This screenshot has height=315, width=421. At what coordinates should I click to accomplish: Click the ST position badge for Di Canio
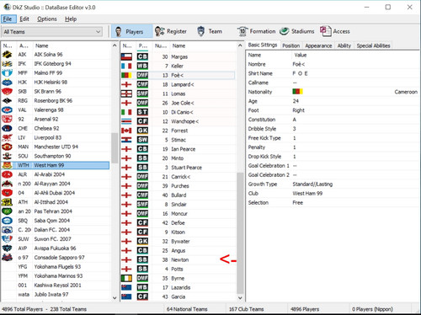142,112
